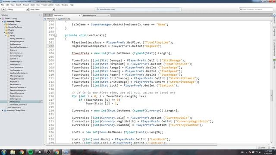
Task: Open the Unity Editor target dropdown
Action: point(42,9)
